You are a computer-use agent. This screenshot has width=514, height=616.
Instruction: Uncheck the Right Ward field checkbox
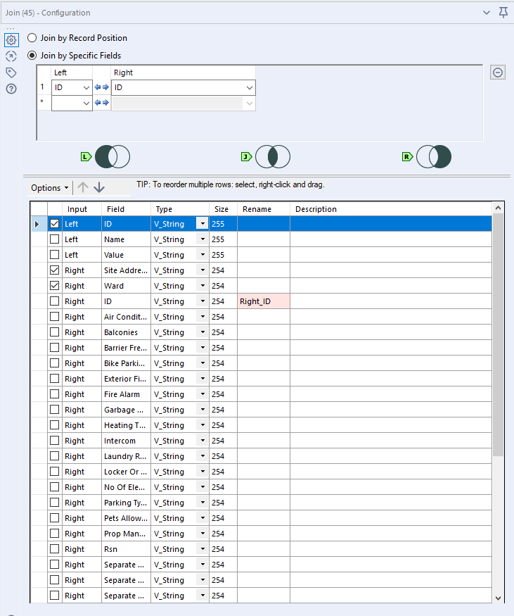pos(54,286)
